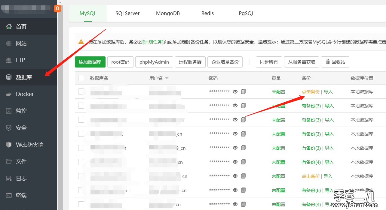Click the 日志 log icon
Image resolution: width=386 pixels, height=210 pixels.
(x=9, y=178)
